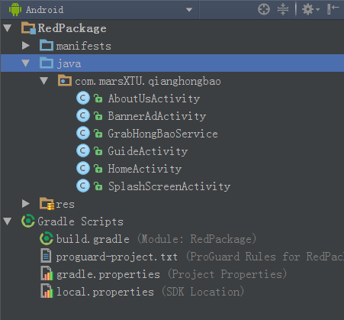Collapse the Gradle Scripts node

(x=8, y=221)
